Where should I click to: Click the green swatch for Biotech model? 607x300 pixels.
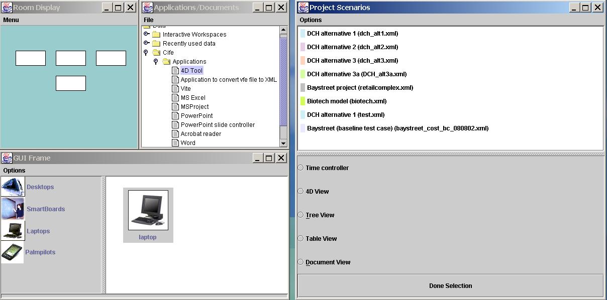(303, 101)
